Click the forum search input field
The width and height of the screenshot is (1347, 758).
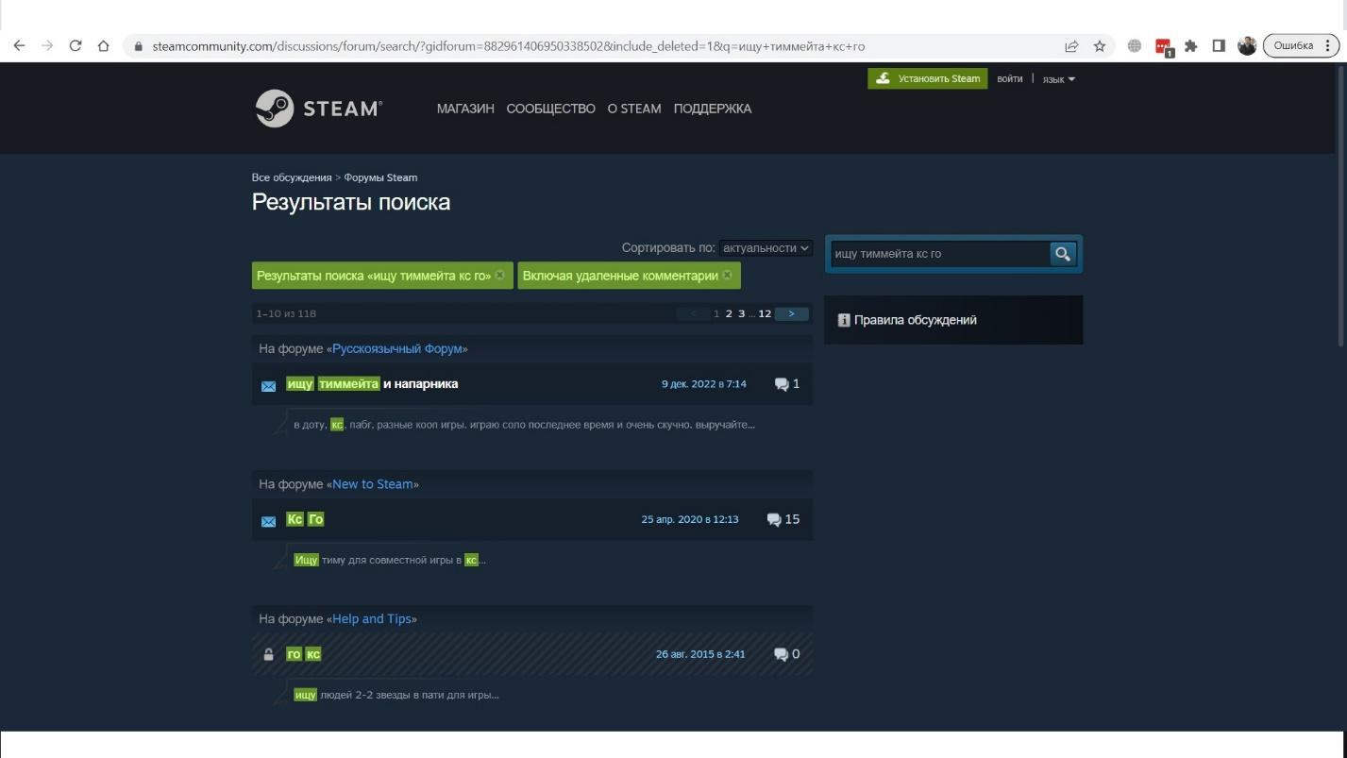click(939, 253)
